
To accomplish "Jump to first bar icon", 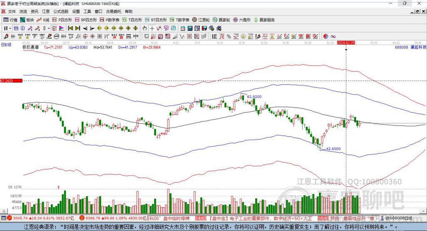I will [70, 28].
